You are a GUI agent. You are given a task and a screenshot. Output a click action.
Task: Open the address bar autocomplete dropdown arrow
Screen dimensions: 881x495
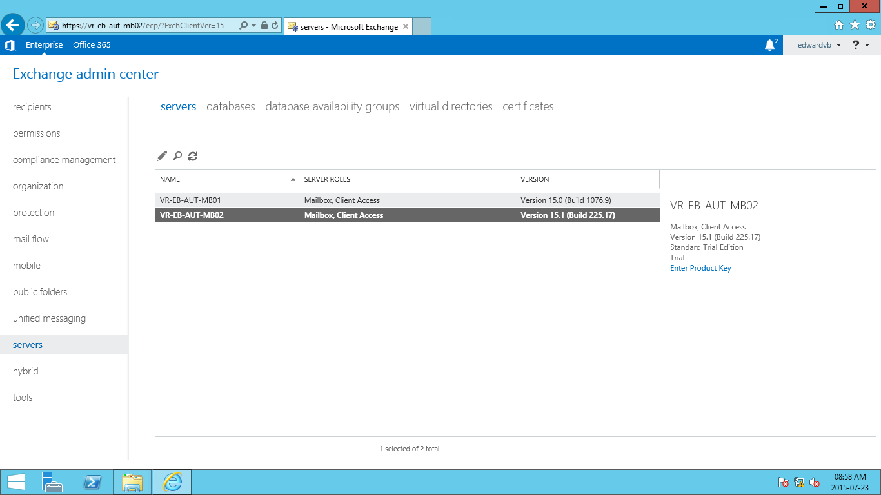(254, 26)
